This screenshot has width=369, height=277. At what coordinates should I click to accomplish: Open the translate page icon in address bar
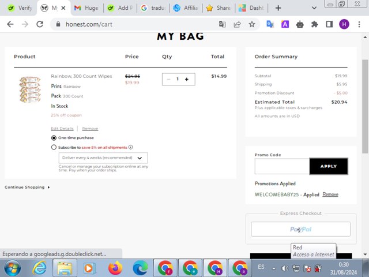click(223, 24)
